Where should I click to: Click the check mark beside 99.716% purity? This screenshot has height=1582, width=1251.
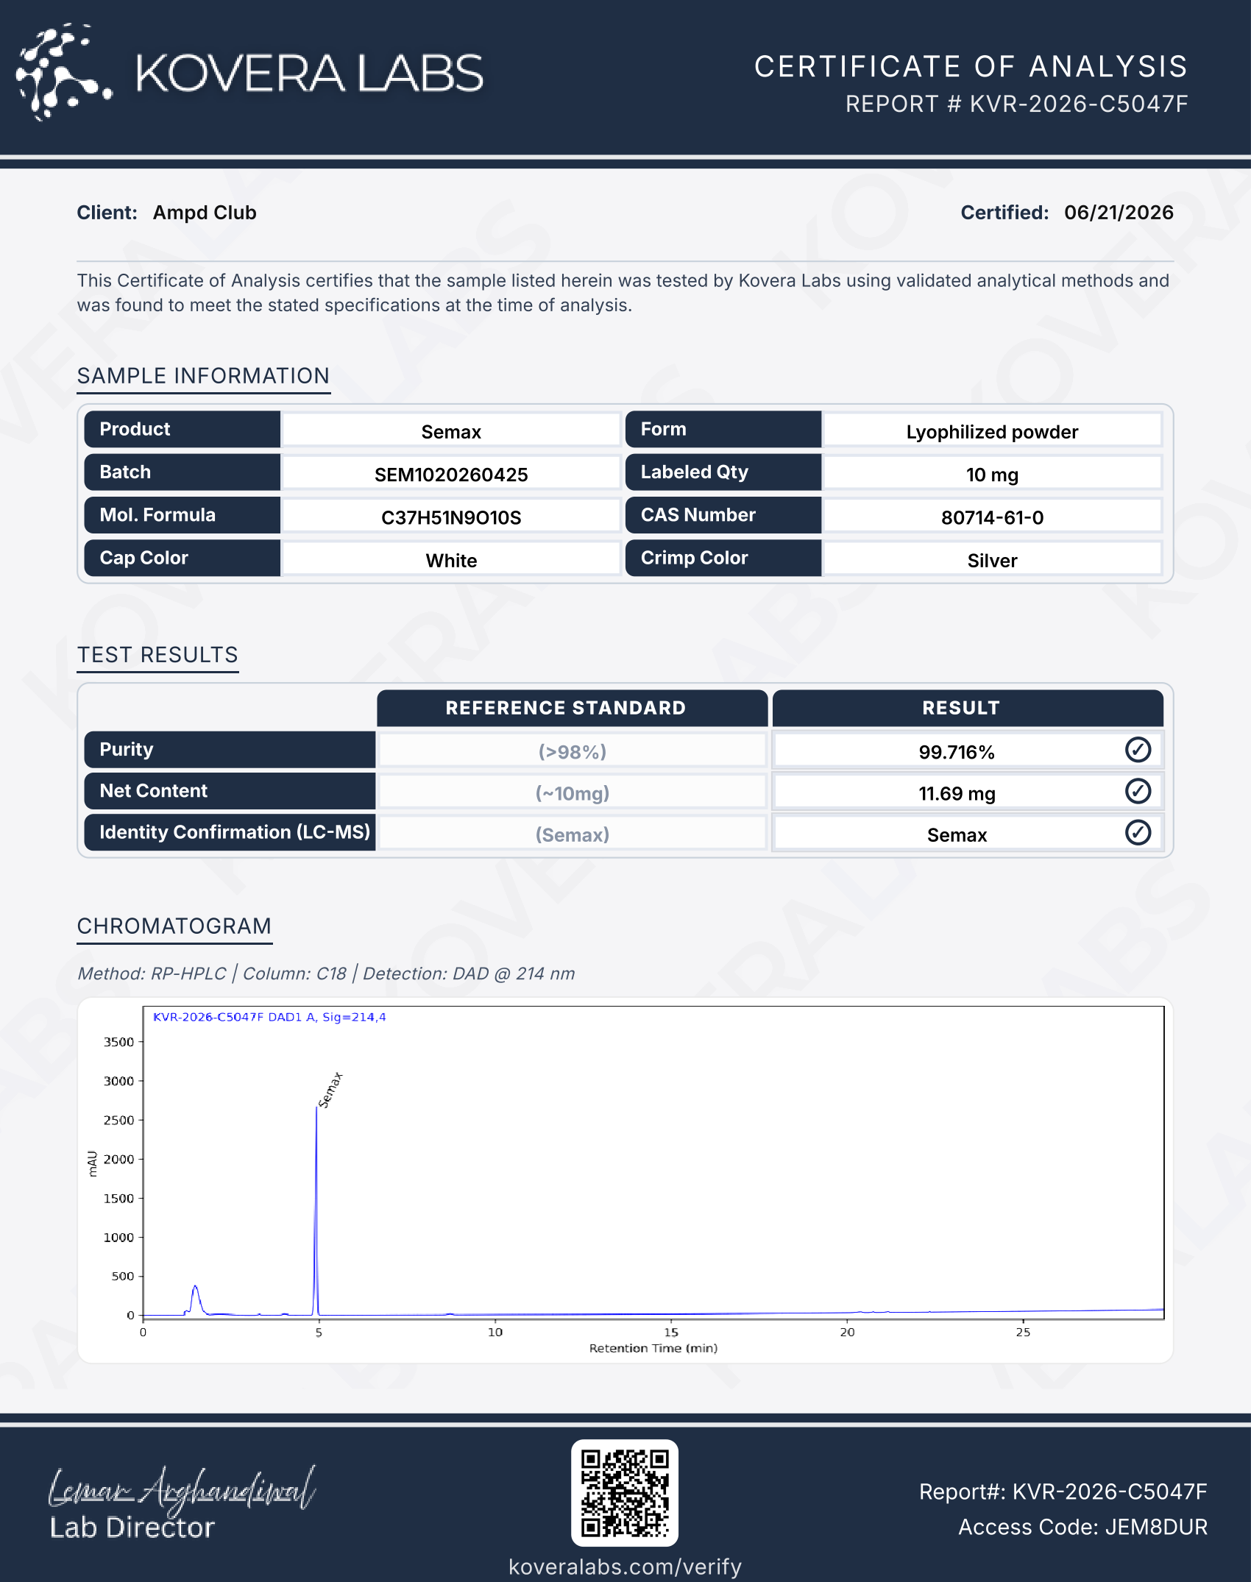click(x=1138, y=750)
